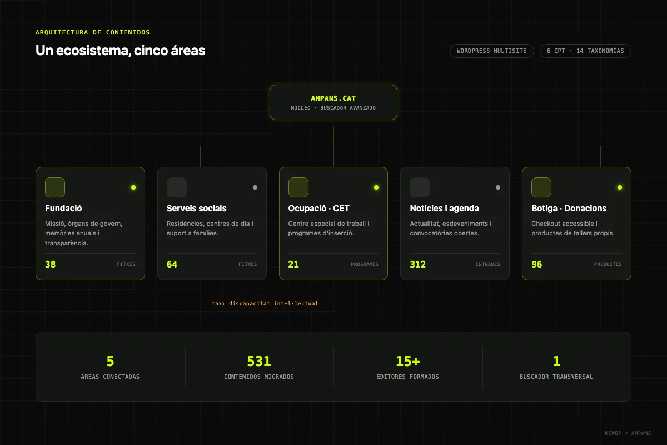Select the WORDPRESS MULTISITE badge
This screenshot has height=445, width=667.
pyautogui.click(x=492, y=51)
